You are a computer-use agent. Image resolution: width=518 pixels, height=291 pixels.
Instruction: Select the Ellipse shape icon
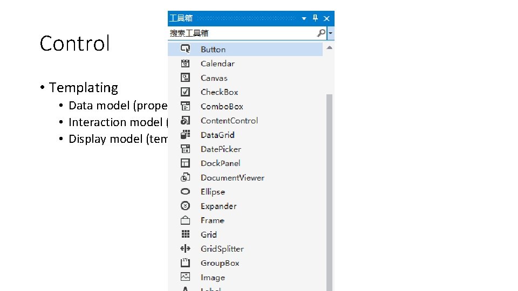(x=185, y=192)
